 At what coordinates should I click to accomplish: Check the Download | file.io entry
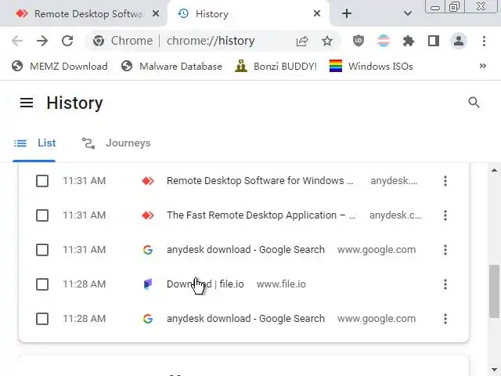(x=42, y=284)
